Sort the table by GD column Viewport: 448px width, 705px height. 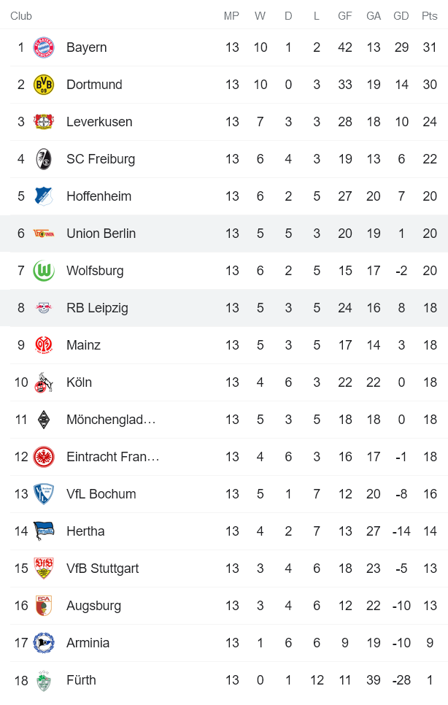(x=401, y=15)
